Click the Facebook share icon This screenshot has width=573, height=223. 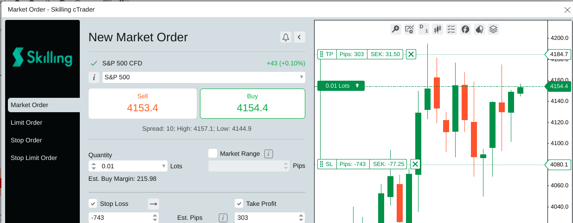(x=465, y=29)
